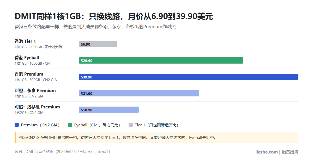Open the liezhe.com | 猎者出海 credit
This screenshot has width=313, height=166.
click(277, 152)
